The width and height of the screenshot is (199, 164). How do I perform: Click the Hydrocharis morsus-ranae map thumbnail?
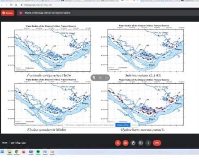click(146, 104)
